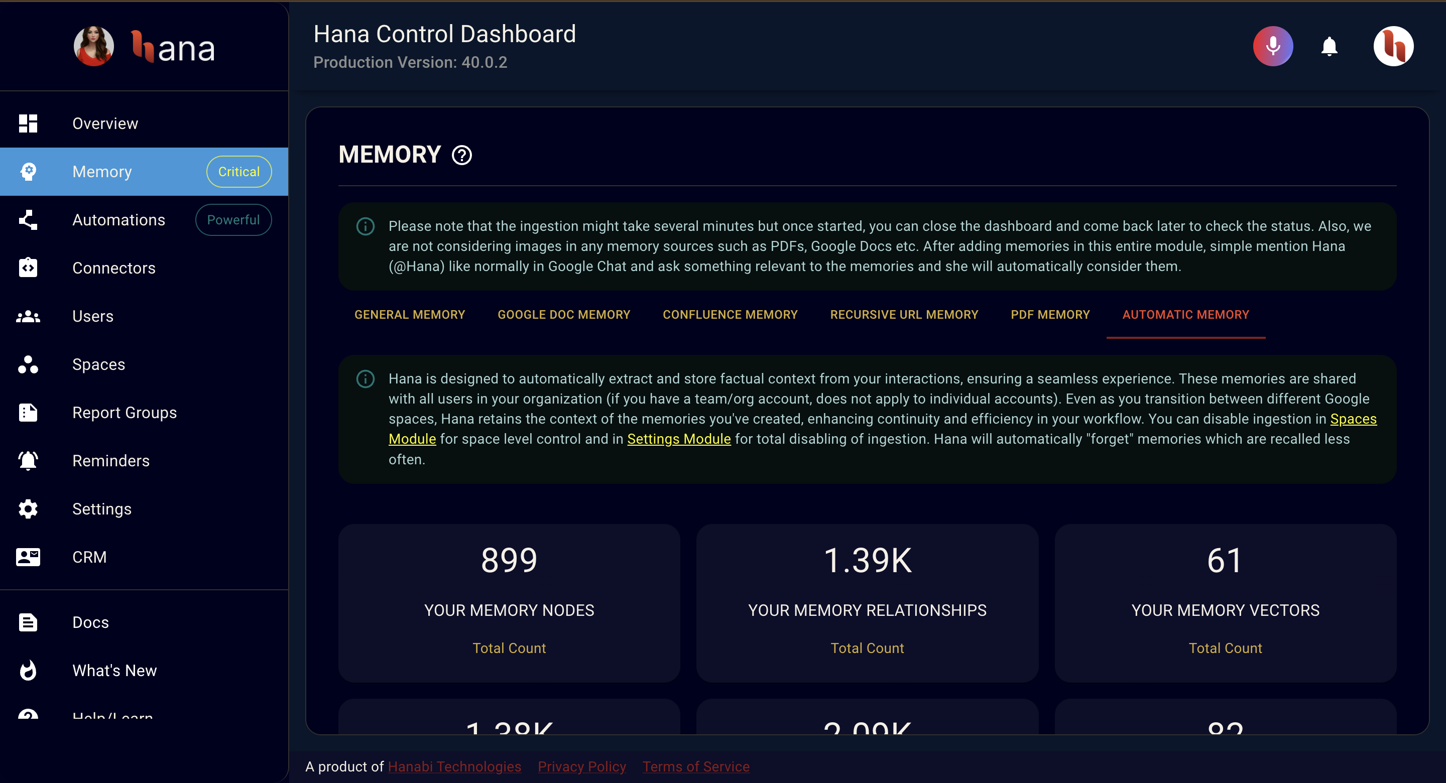This screenshot has width=1446, height=783.
Task: Click Total Count under Memory Vectors
Action: [x=1226, y=648]
